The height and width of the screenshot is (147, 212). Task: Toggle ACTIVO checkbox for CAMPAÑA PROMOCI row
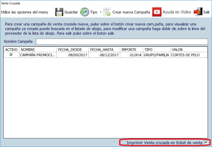(11, 55)
